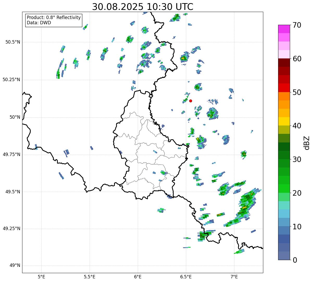Click the dBZ colorbar axis label

(x=307, y=142)
